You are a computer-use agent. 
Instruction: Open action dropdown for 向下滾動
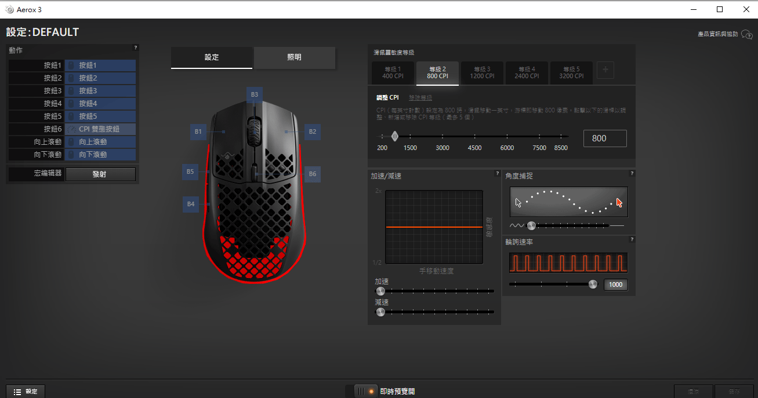(100, 155)
